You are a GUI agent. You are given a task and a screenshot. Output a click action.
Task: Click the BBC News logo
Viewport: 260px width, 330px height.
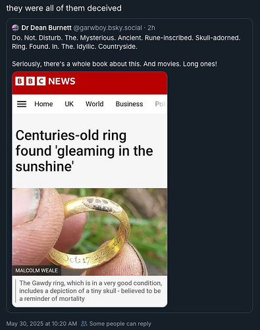(x=45, y=81)
